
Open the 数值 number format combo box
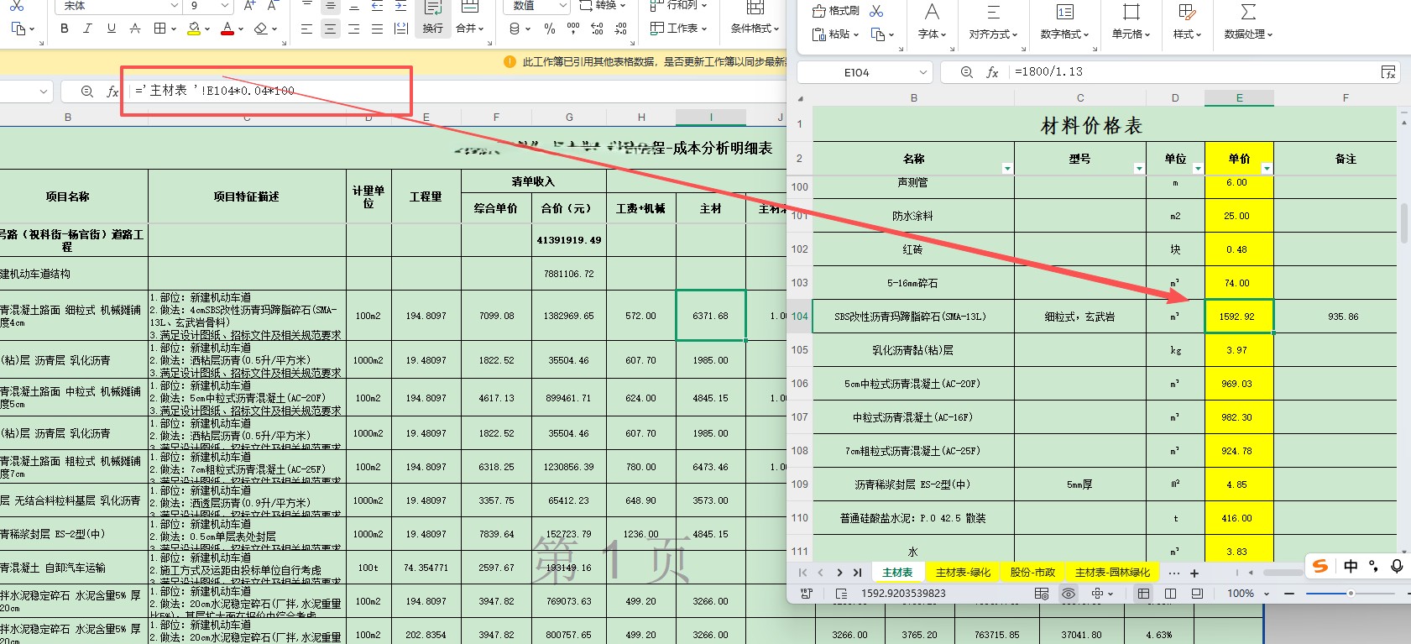pos(538,6)
